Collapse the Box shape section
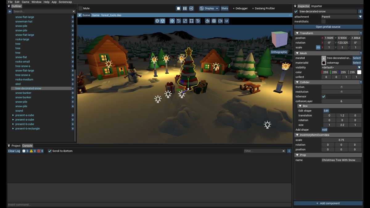This screenshot has width=370, height=208. pyautogui.click(x=300, y=106)
